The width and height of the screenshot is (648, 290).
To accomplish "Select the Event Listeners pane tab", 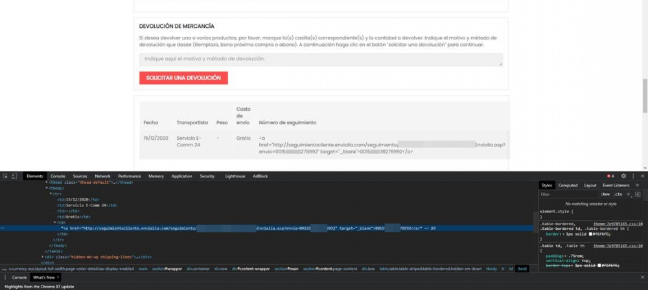I will tap(616, 185).
